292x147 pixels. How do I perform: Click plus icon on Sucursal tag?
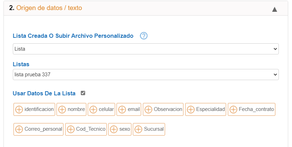pyautogui.click(x=138, y=129)
